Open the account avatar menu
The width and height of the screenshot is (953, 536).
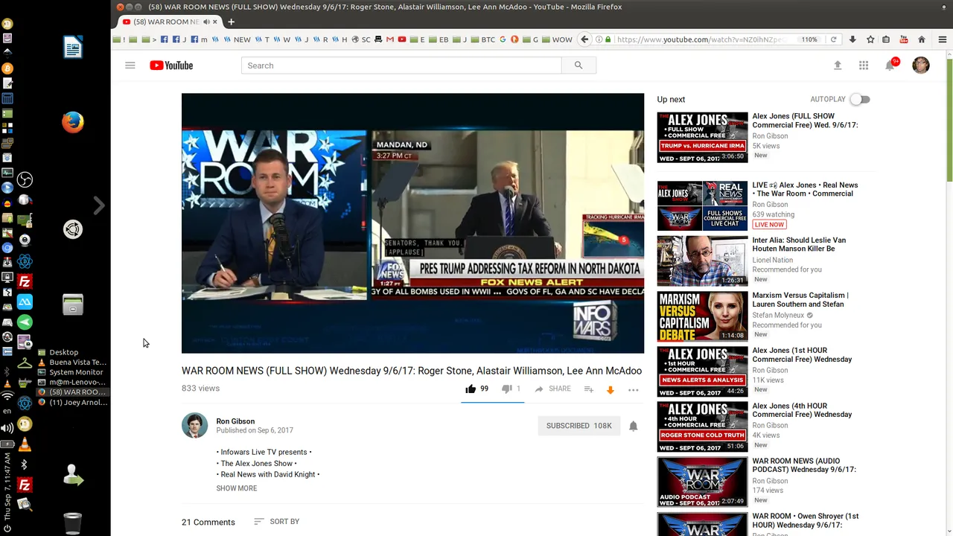click(x=921, y=66)
